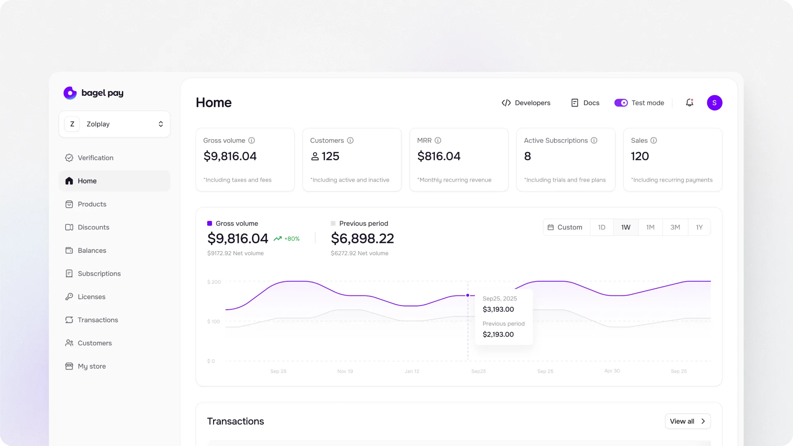
Task: Click the Gross volume $9,816.04 card
Action: tap(245, 160)
